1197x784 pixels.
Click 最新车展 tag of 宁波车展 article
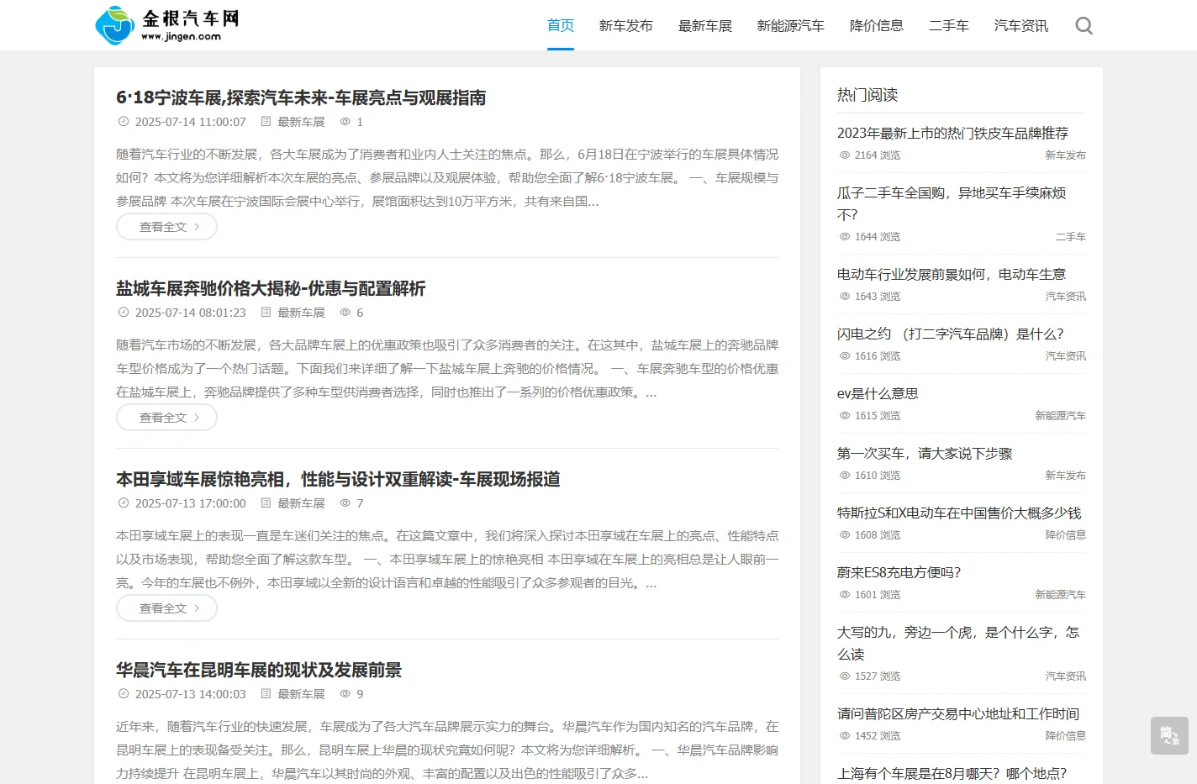point(301,122)
